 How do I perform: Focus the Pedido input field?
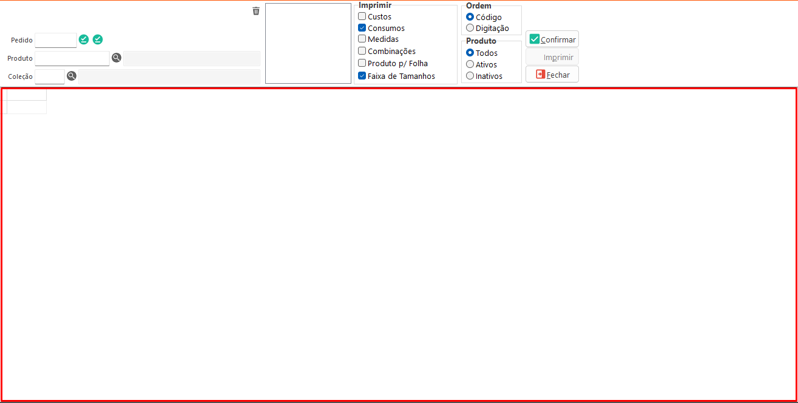[56, 40]
